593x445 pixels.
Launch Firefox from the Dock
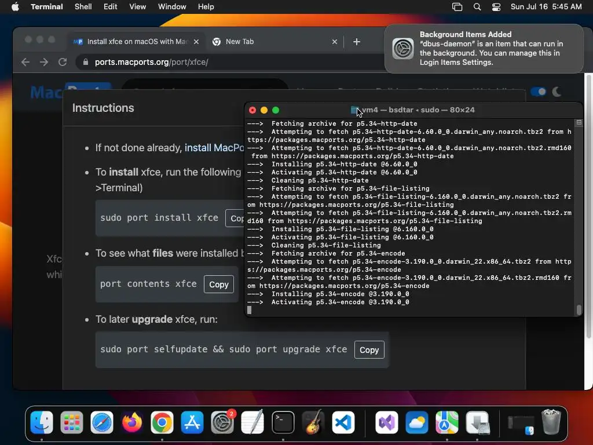132,422
